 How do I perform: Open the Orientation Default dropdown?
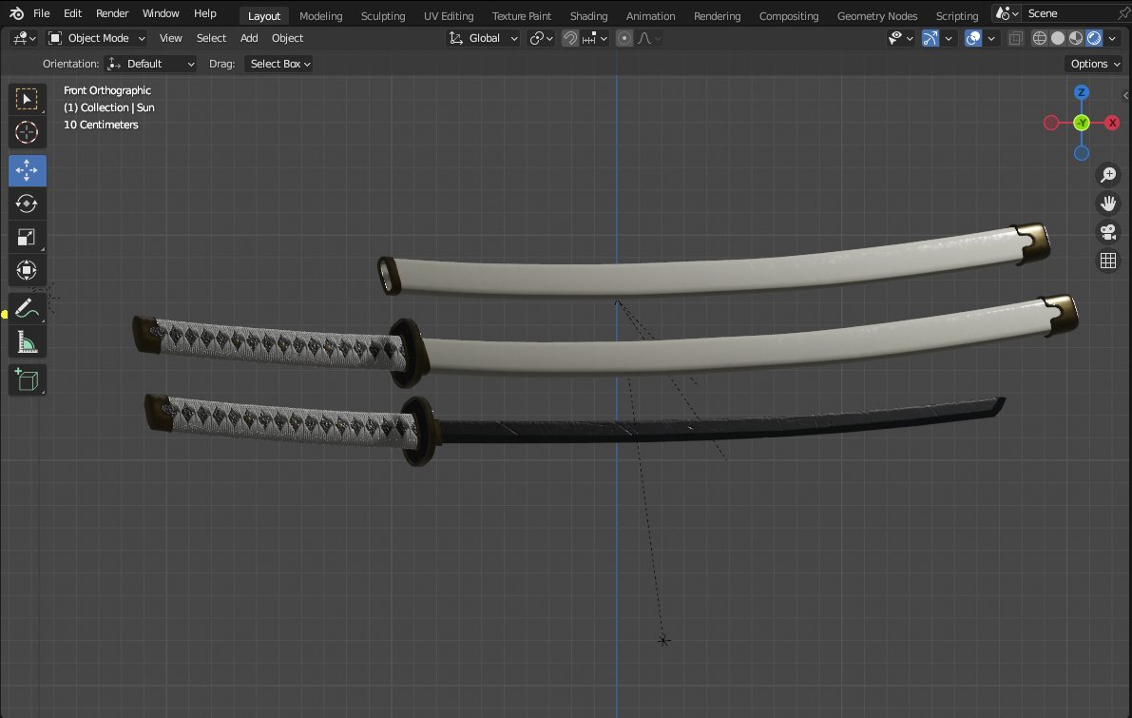150,64
